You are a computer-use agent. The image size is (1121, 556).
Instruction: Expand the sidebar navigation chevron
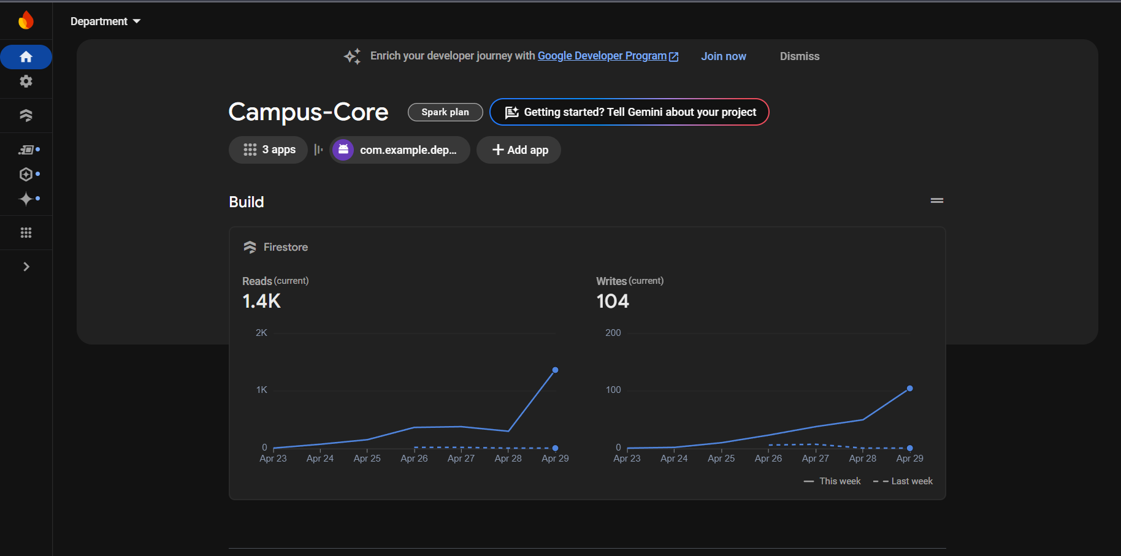click(26, 267)
